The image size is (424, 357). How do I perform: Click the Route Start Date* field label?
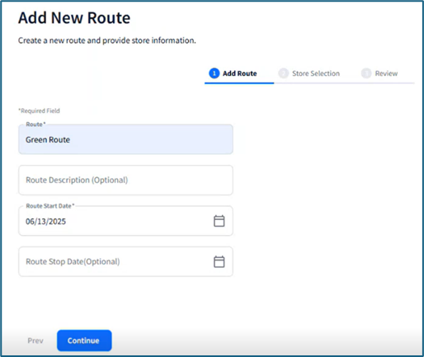point(50,206)
